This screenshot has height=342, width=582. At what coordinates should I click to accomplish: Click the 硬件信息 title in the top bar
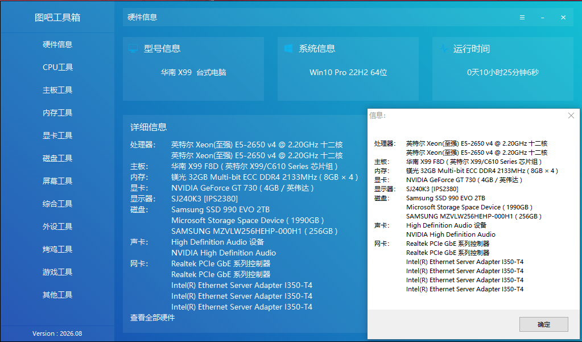(142, 18)
